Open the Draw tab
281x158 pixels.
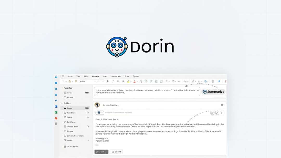pos(127,76)
